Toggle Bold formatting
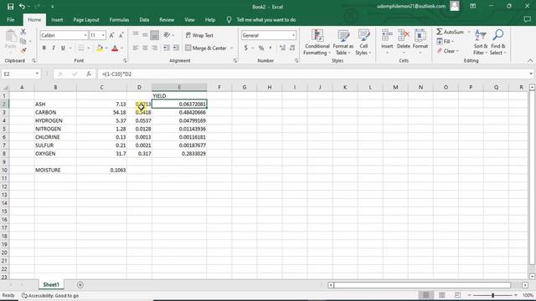Image resolution: width=536 pixels, height=301 pixels. [44, 48]
